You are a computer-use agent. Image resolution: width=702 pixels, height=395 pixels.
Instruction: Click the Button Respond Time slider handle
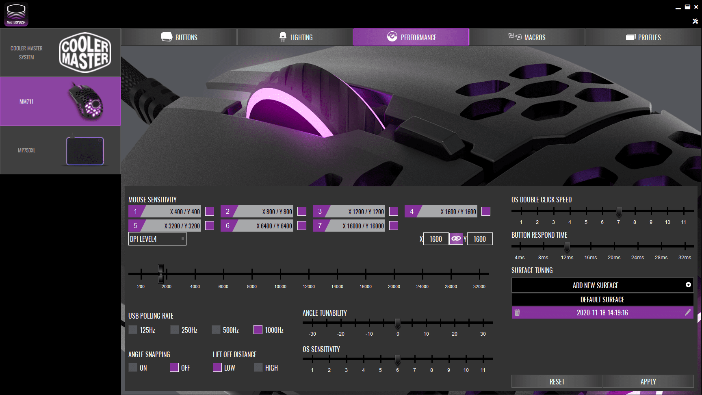567,247
